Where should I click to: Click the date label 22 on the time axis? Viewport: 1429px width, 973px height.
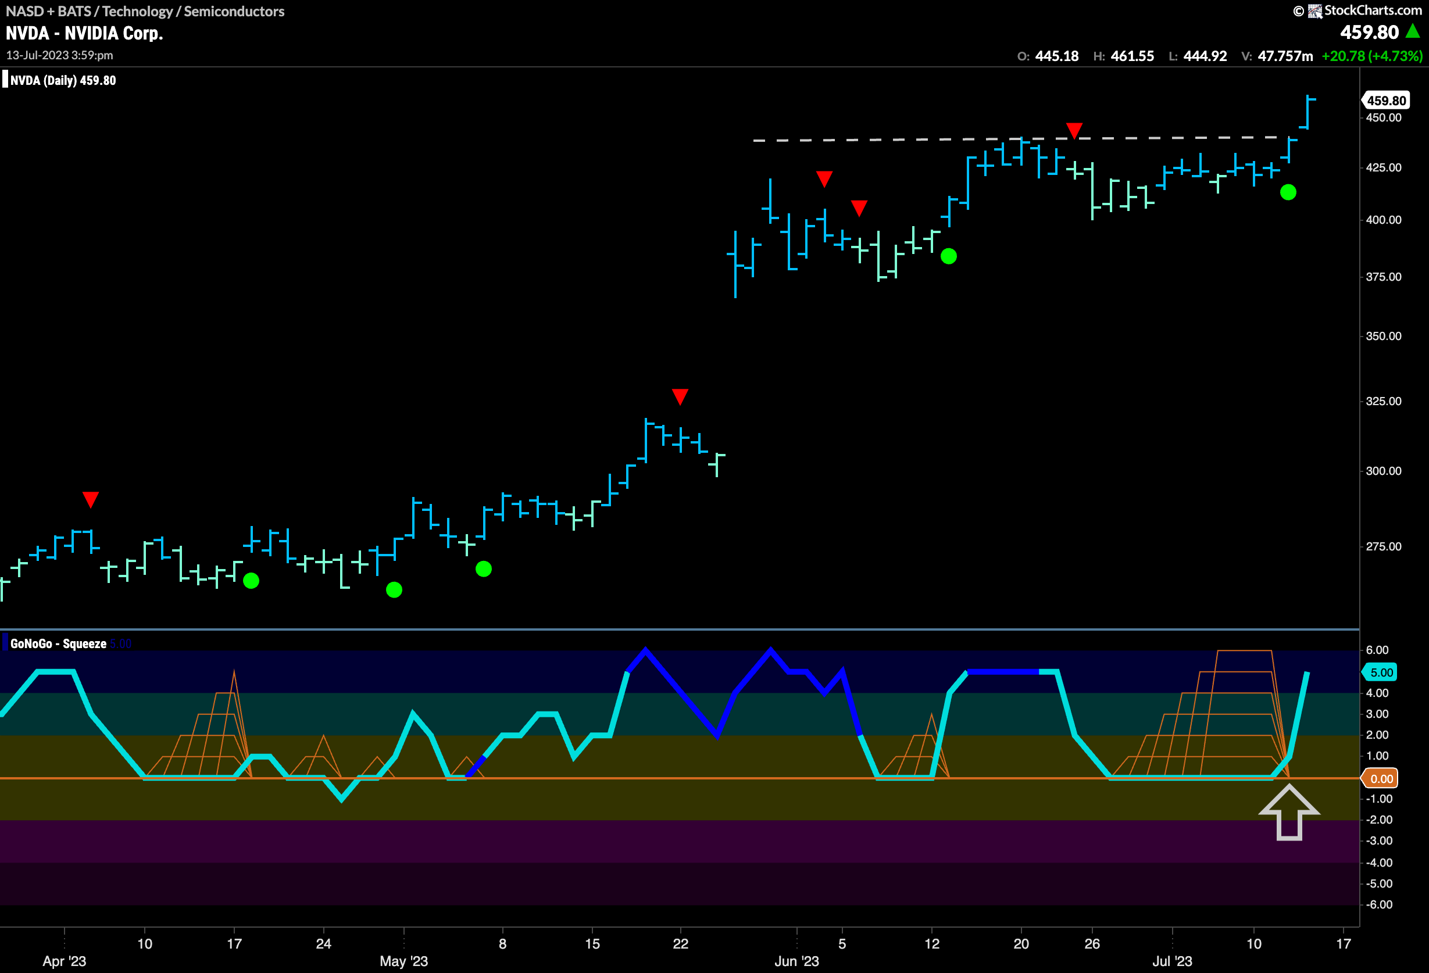[x=680, y=943]
